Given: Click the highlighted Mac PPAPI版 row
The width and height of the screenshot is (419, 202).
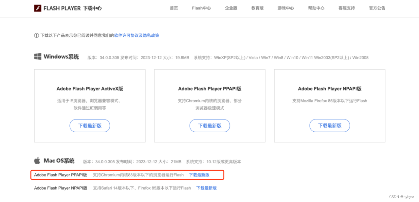Looking at the screenshot, I should pyautogui.click(x=127, y=174).
